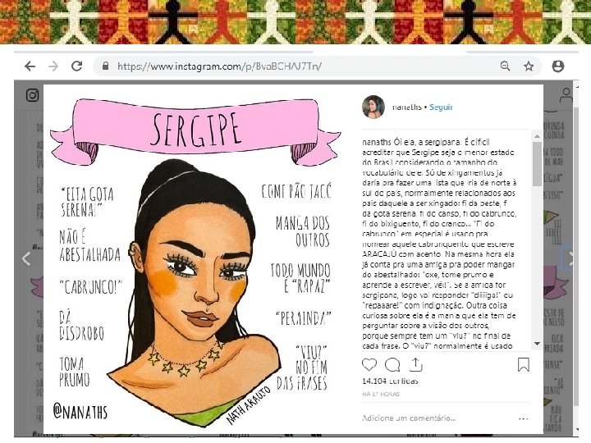The height and width of the screenshot is (443, 591).
Task: Click the Instagram URL address bar
Action: point(298,66)
